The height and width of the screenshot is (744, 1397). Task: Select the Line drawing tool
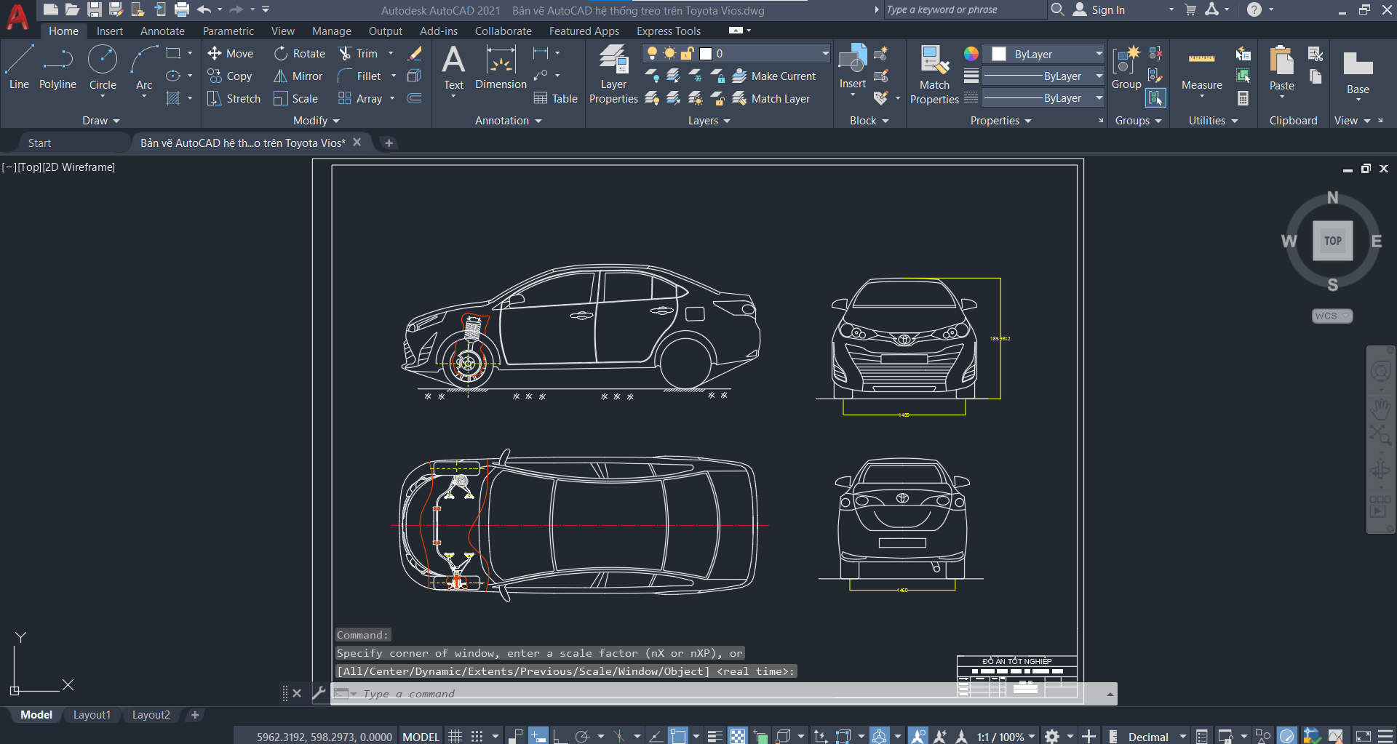coord(19,68)
